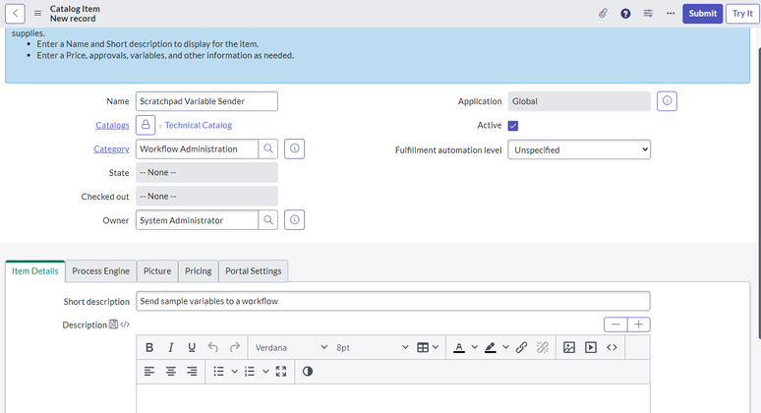
Task: Click the background highlight color icon
Action: click(x=491, y=347)
